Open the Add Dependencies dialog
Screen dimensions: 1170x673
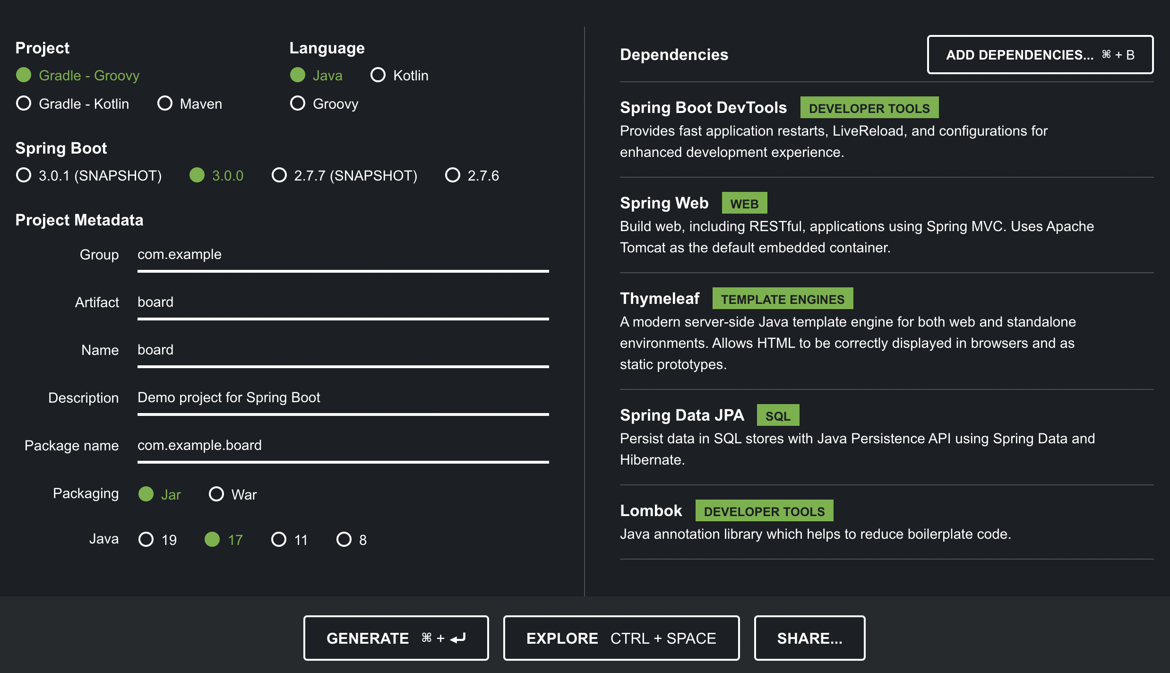pos(1040,55)
